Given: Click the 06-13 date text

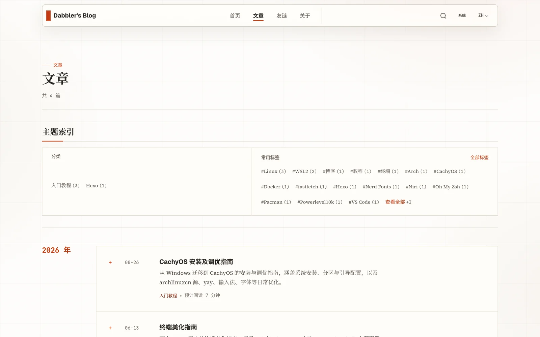Looking at the screenshot, I should point(132,328).
